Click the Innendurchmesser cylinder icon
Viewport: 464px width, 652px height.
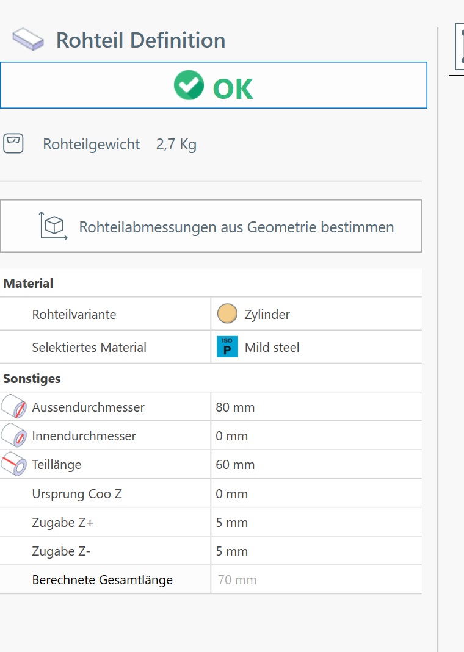coord(13,435)
